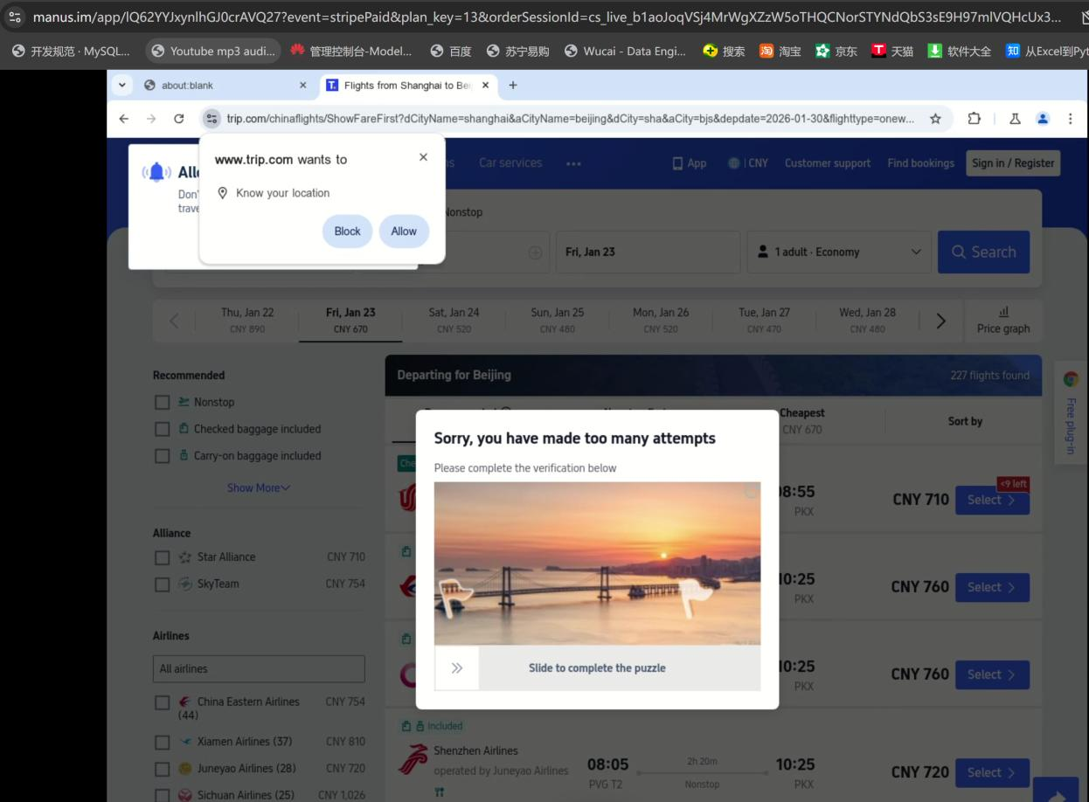Open the Car services menu item

click(x=510, y=163)
